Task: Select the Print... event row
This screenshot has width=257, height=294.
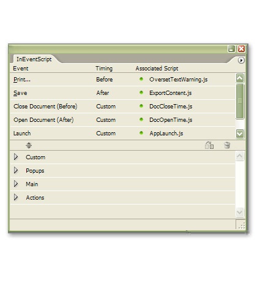Action: point(122,80)
